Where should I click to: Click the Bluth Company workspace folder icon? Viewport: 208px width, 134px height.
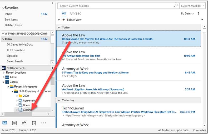pyautogui.click(x=16, y=91)
